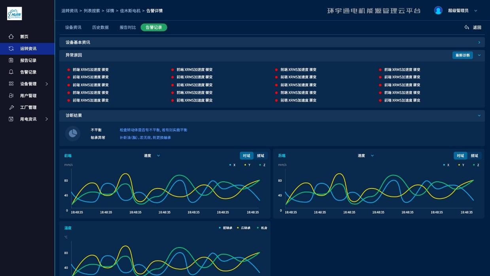Open the front-end 速度 dropdown
The width and height of the screenshot is (490, 276).
click(152, 156)
